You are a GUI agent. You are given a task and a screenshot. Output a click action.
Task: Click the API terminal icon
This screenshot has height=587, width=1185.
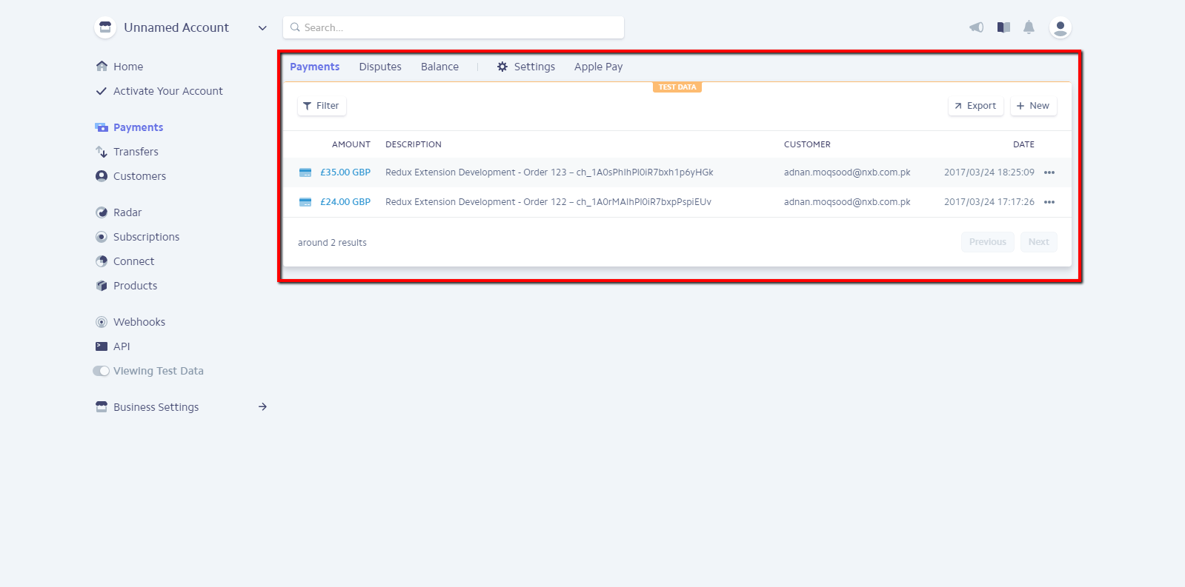pyautogui.click(x=102, y=346)
